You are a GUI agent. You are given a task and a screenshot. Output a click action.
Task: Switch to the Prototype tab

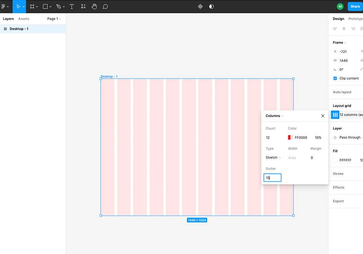tap(356, 19)
